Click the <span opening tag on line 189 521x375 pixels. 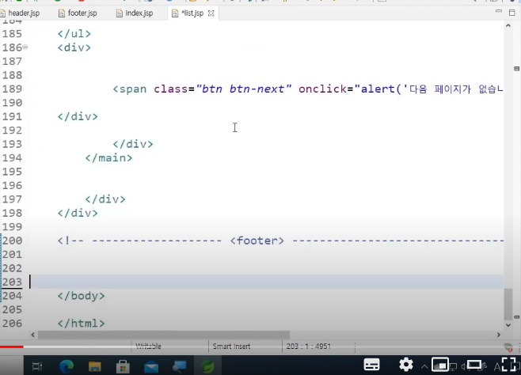pos(130,89)
